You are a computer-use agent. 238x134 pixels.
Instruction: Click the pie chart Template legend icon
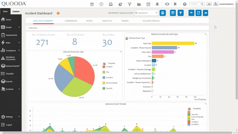[x=104, y=63]
